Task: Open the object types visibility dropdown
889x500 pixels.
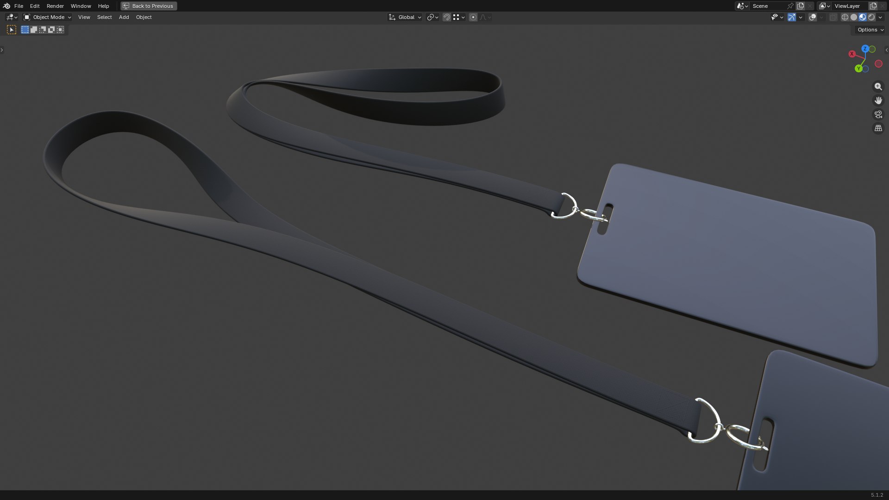Action: coord(777,17)
